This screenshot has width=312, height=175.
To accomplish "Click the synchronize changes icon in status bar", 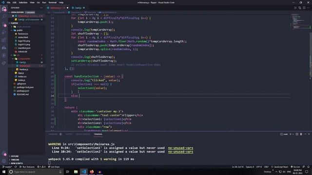I will (x=16, y=167).
